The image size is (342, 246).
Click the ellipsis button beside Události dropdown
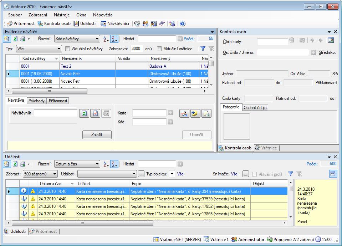(x=141, y=174)
